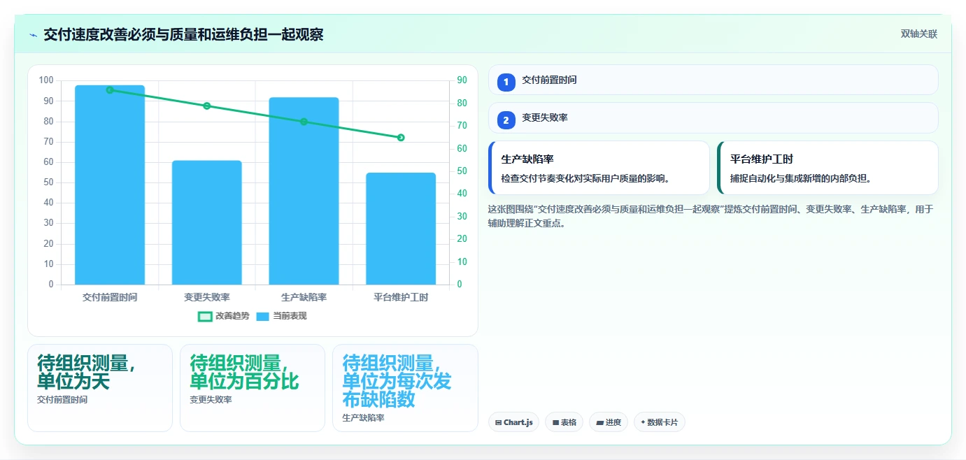Image resolution: width=966 pixels, height=460 pixels.
Task: Click the 单位为每次发布缺陷数 metric card
Action: tap(405, 388)
